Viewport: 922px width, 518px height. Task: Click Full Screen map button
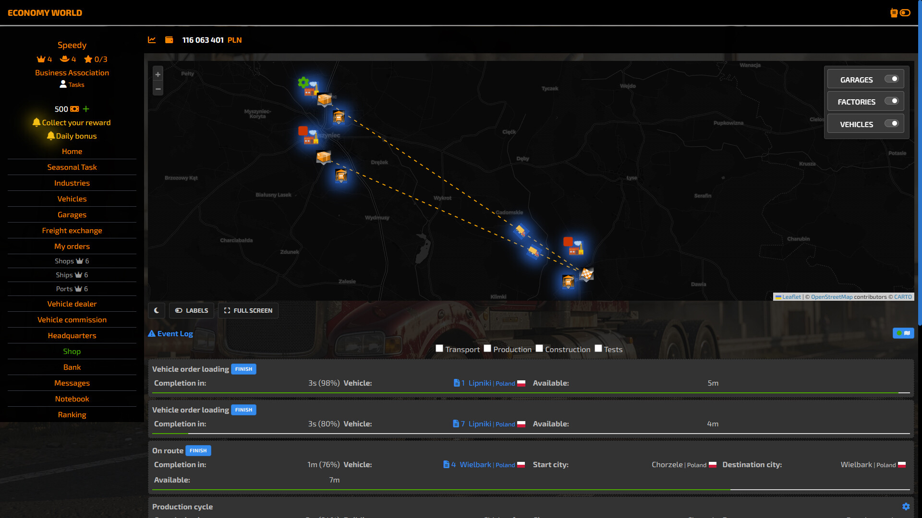pyautogui.click(x=248, y=310)
